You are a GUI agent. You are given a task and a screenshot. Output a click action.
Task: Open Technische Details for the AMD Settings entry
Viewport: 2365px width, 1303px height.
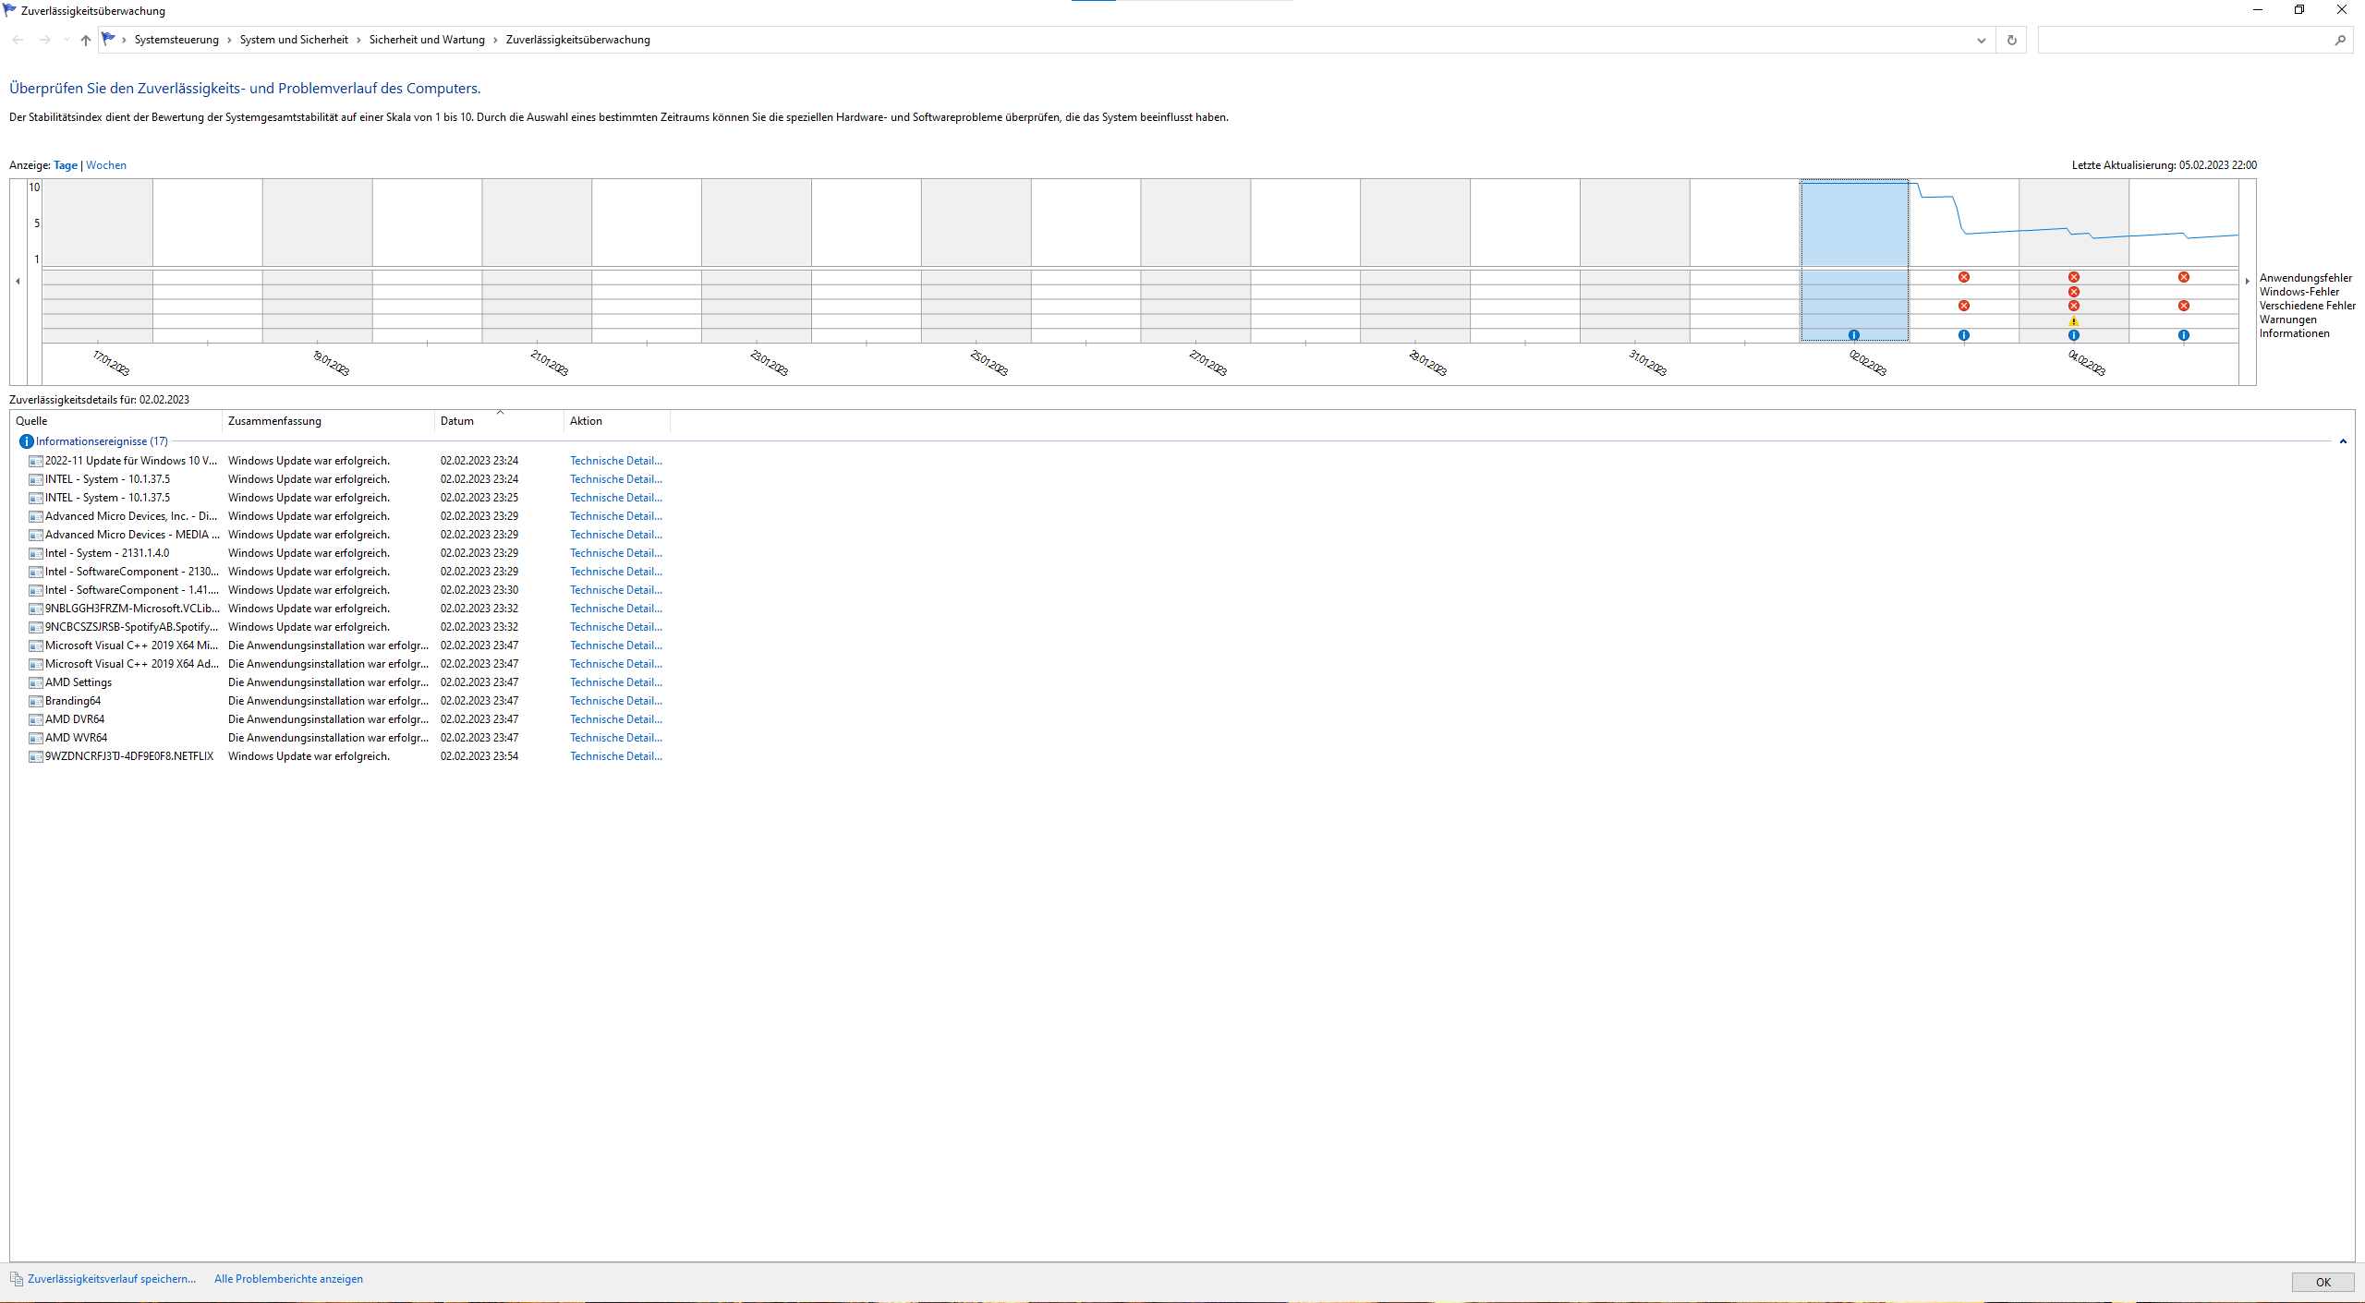615,682
